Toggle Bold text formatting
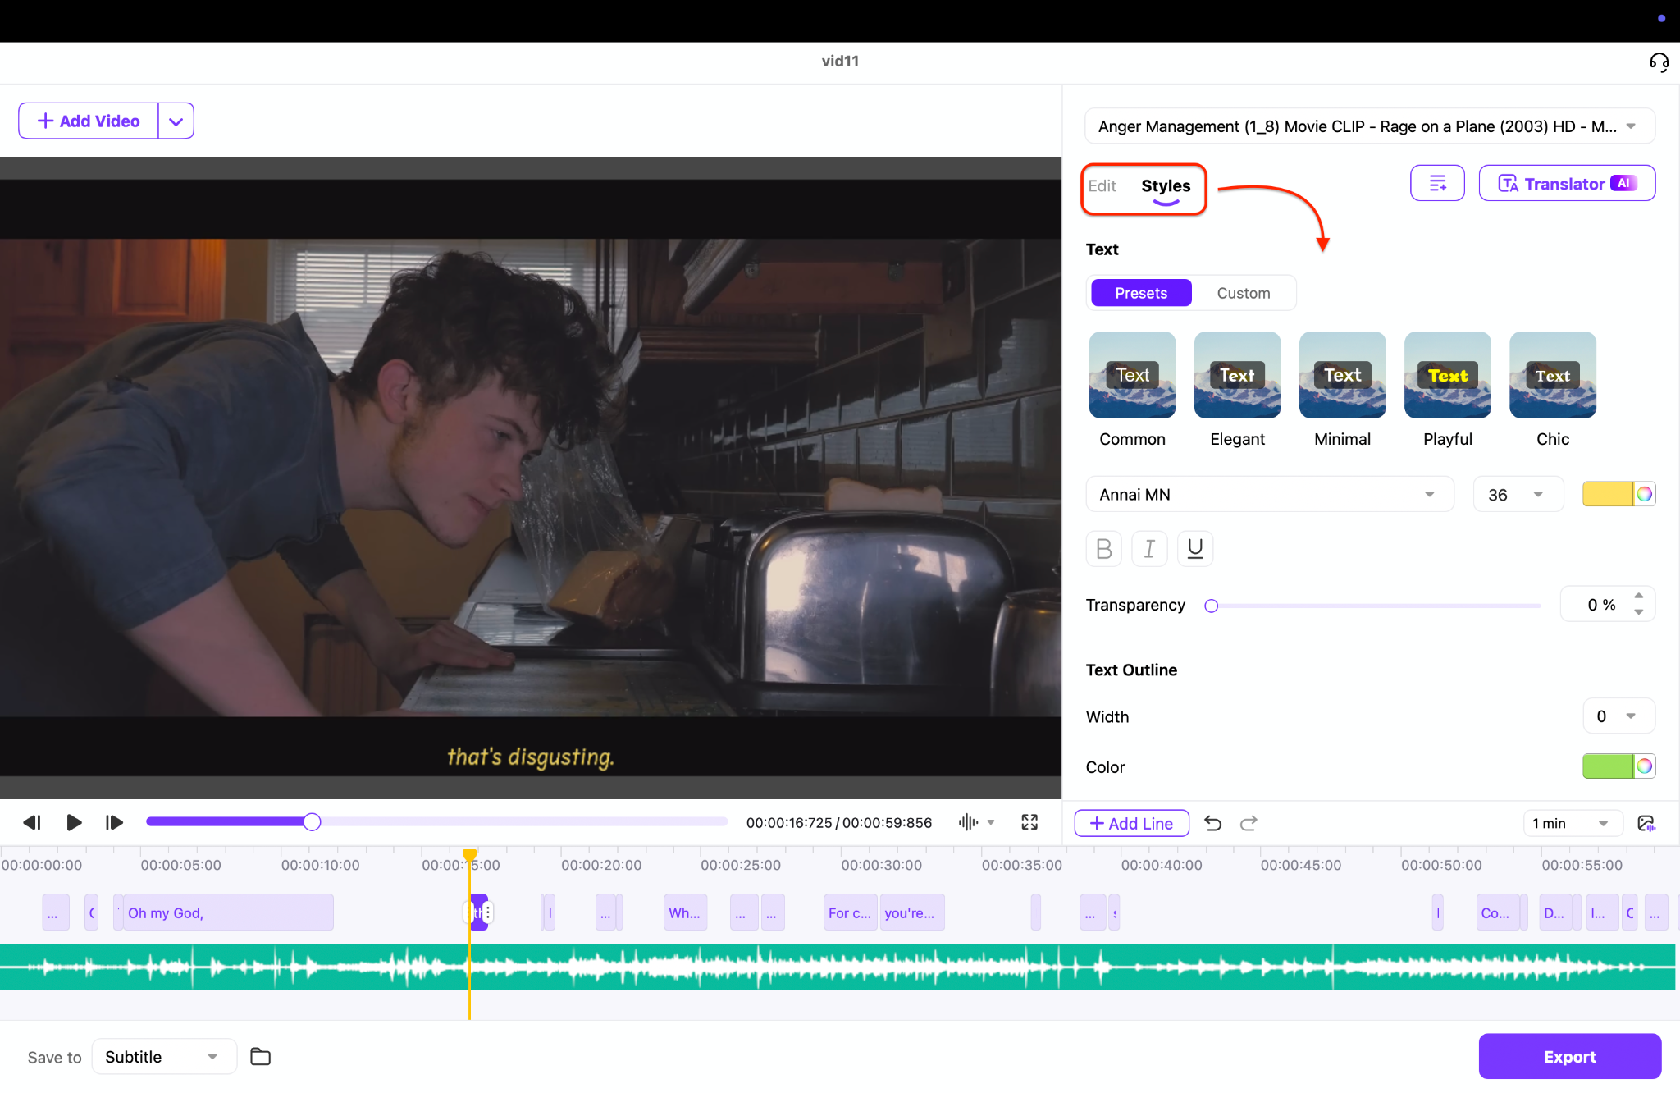 tap(1103, 548)
